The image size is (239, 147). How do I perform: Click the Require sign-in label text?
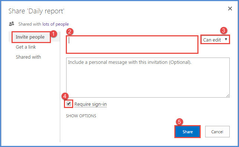[91, 104]
